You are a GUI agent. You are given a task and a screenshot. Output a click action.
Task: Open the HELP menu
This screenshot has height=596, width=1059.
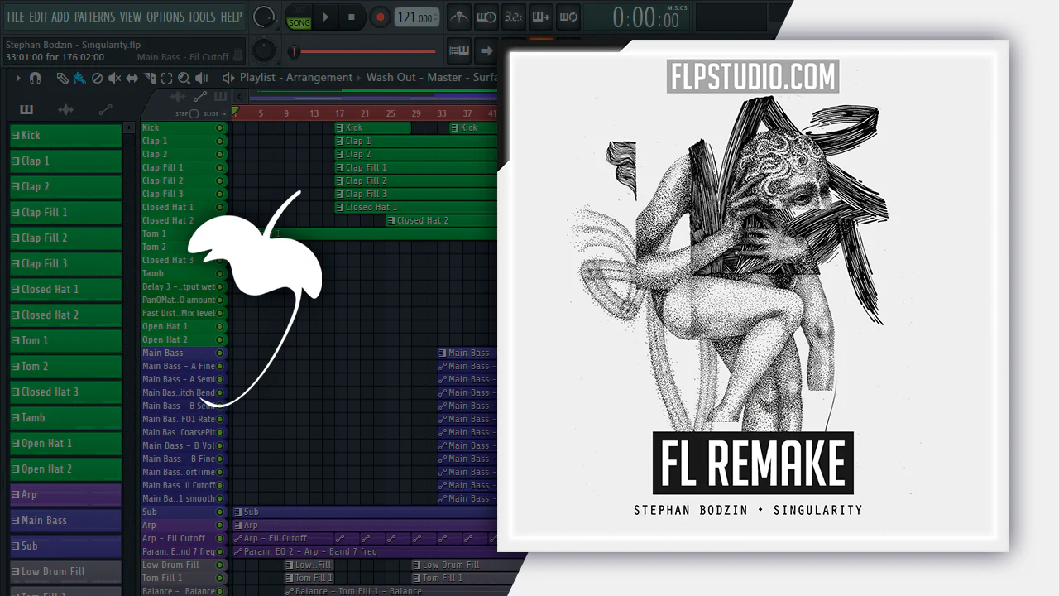point(232,17)
